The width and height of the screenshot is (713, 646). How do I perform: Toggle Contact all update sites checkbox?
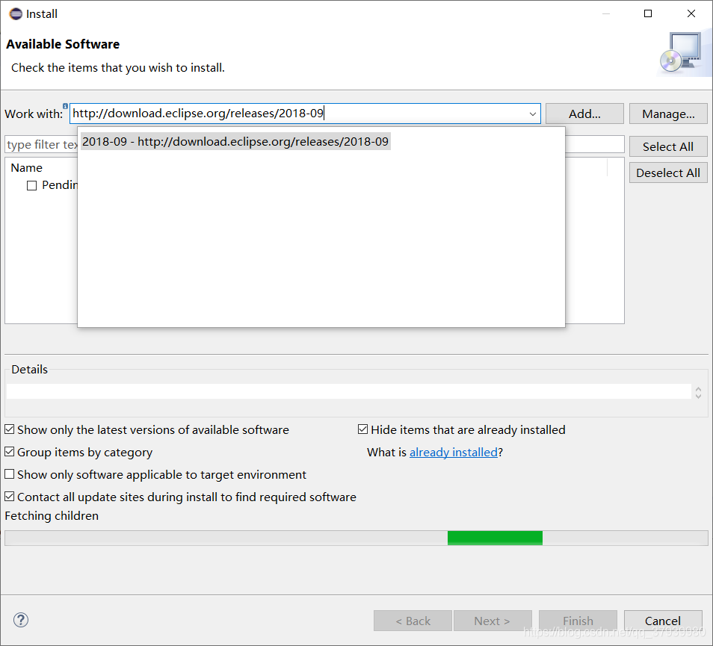click(x=10, y=497)
